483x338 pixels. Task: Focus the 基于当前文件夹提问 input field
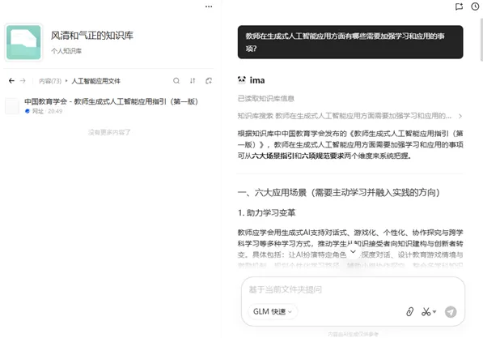click(353, 289)
